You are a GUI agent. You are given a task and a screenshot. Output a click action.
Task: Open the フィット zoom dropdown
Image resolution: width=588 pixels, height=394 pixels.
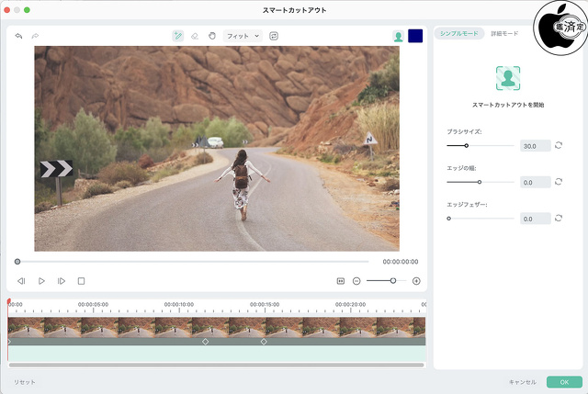[243, 36]
